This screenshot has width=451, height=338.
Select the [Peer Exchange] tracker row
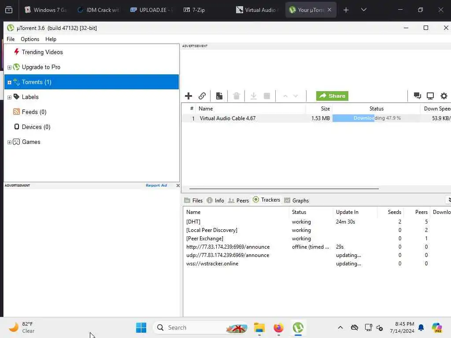coord(316,238)
